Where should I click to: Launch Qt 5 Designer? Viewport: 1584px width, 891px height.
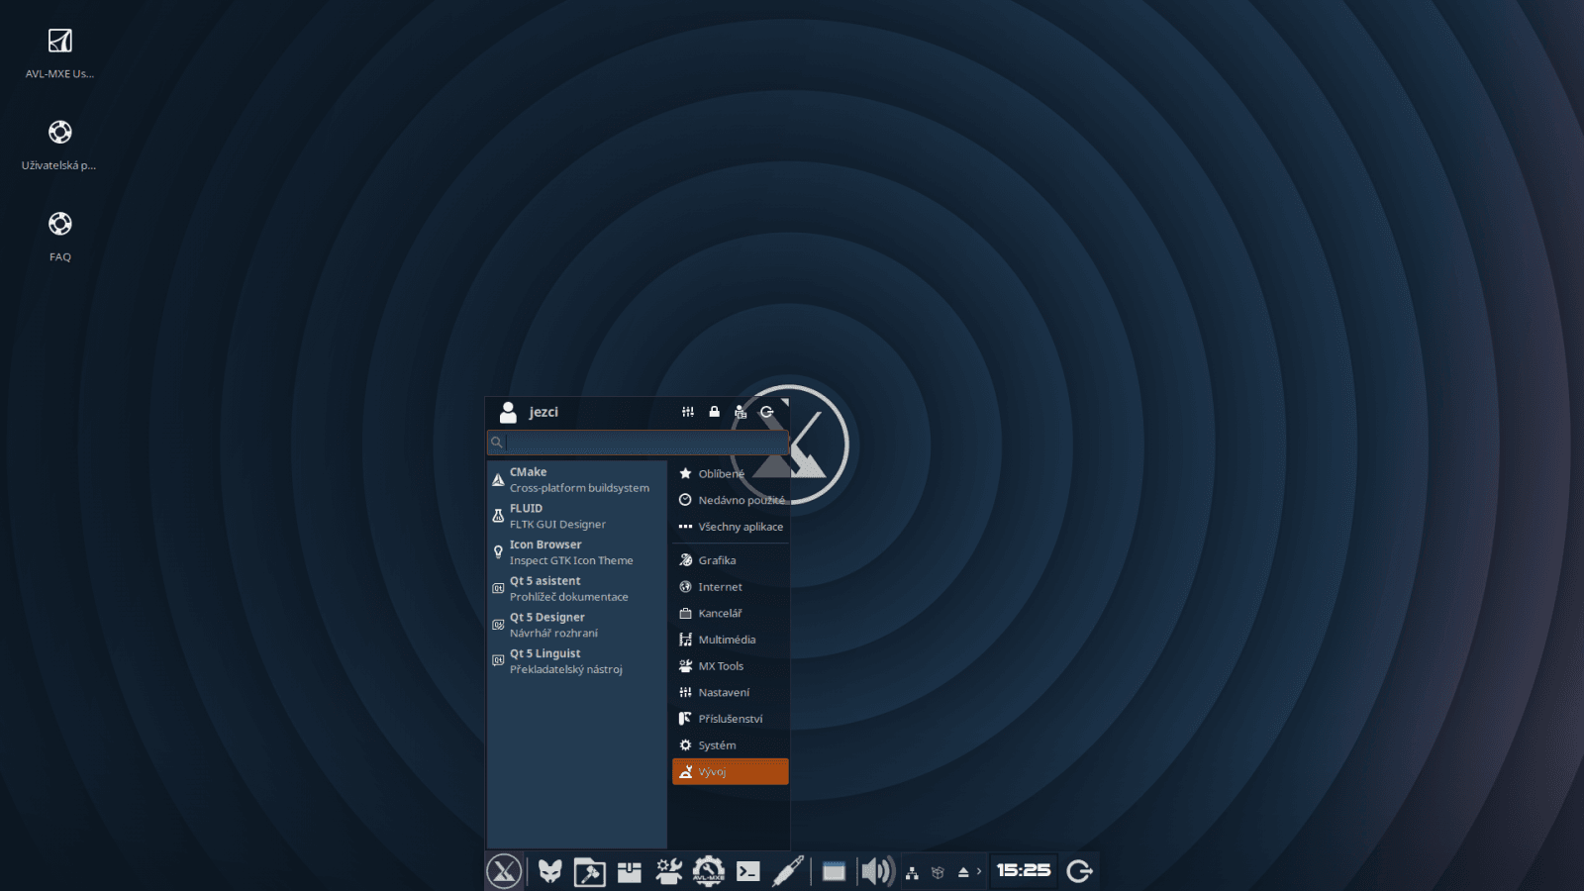point(547,624)
